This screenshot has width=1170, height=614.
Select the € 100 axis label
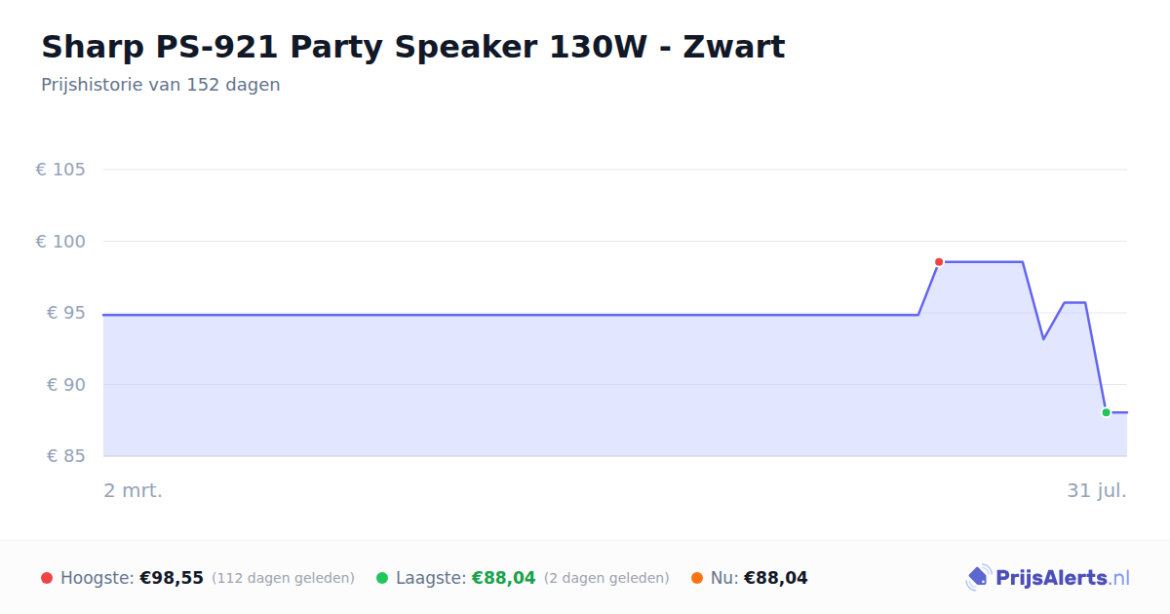pyautogui.click(x=60, y=242)
